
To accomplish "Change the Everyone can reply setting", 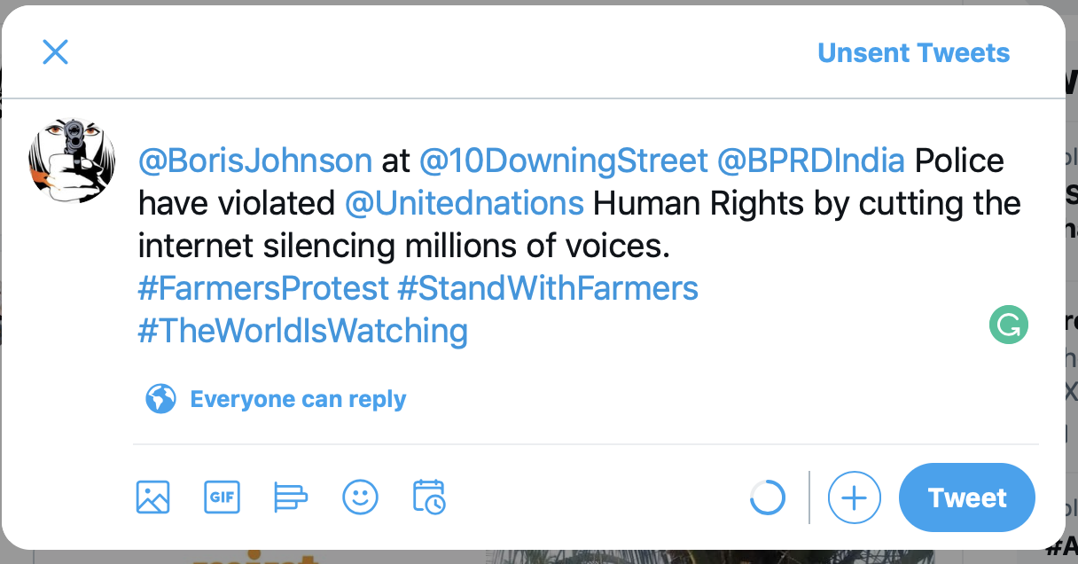I will pos(298,399).
